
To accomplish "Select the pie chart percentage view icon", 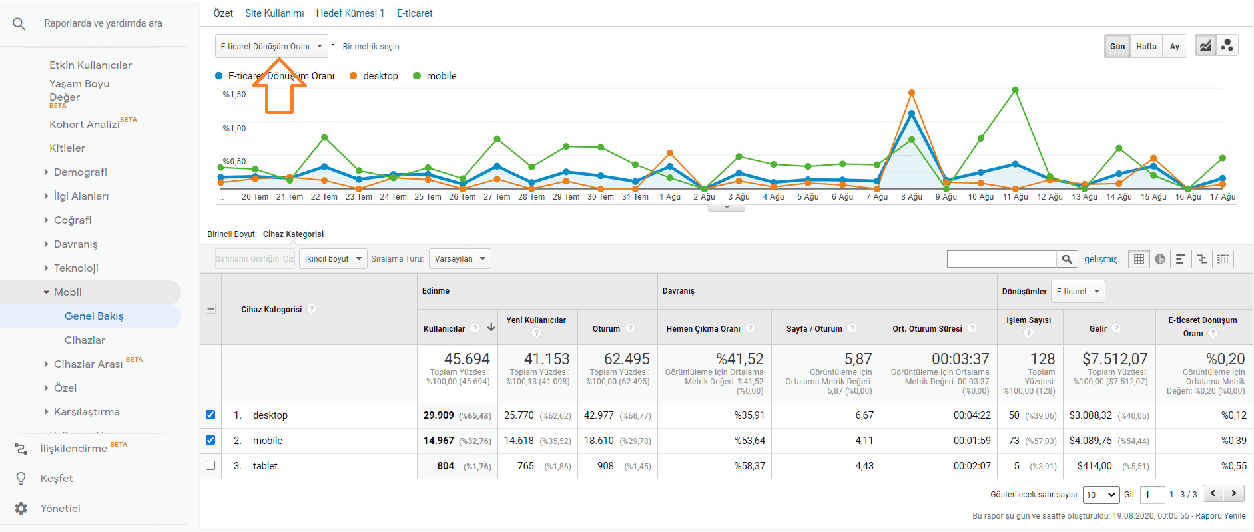I will click(1160, 259).
